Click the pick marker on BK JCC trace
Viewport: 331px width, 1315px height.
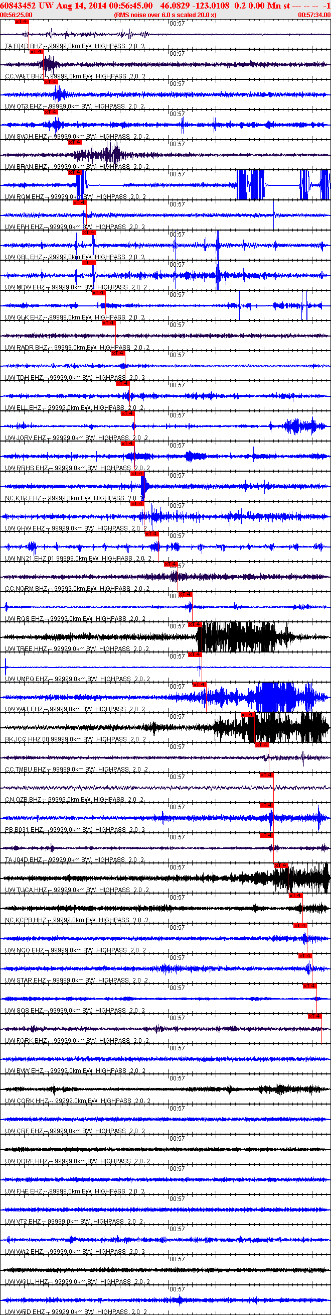pos(247,715)
